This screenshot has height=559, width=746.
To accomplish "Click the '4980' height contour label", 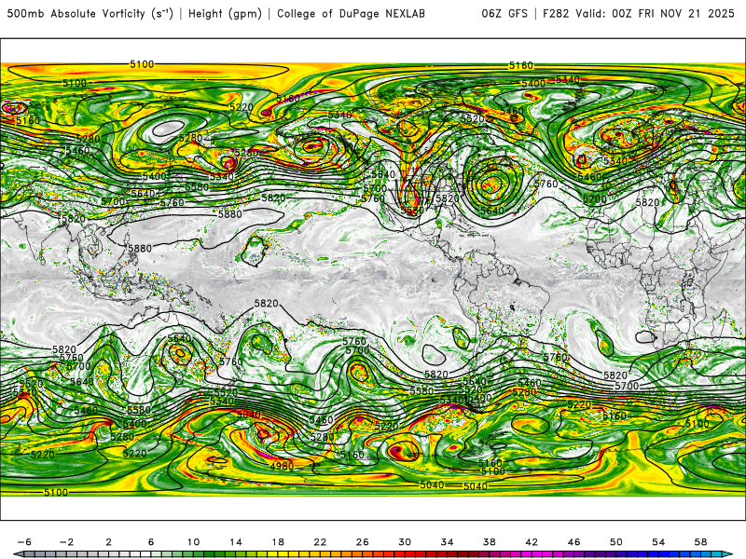I will click(x=283, y=467).
